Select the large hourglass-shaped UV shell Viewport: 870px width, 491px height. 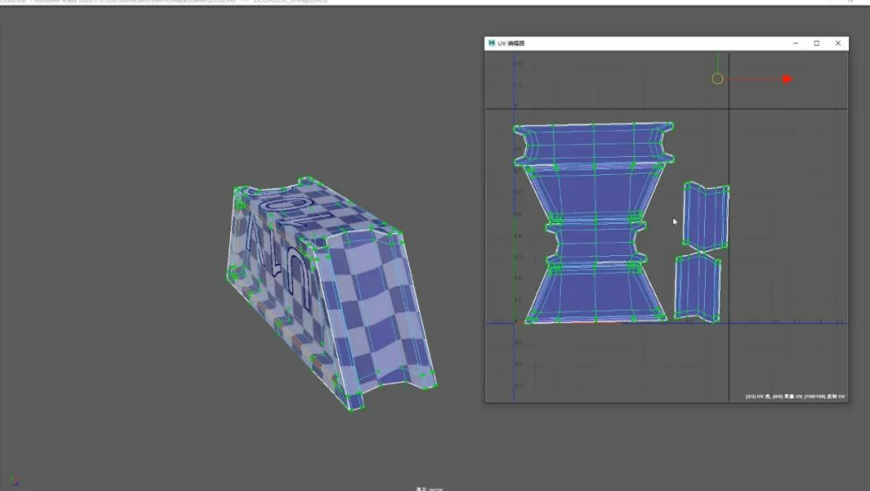pos(594,223)
